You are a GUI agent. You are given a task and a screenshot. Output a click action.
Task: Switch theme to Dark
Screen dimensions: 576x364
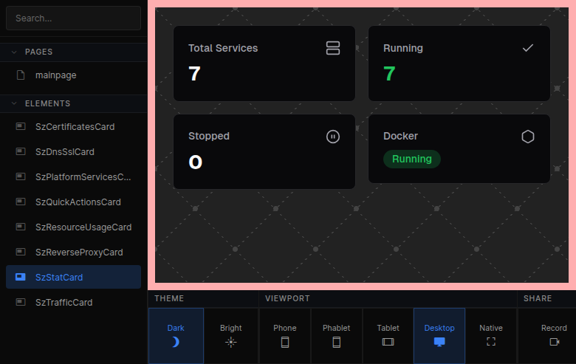[x=176, y=335]
